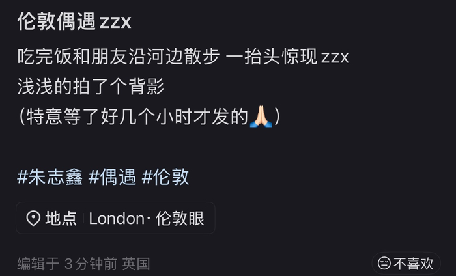The height and width of the screenshot is (276, 456).
Task: Follow the #伦敦 hashtag link
Action: [165, 176]
